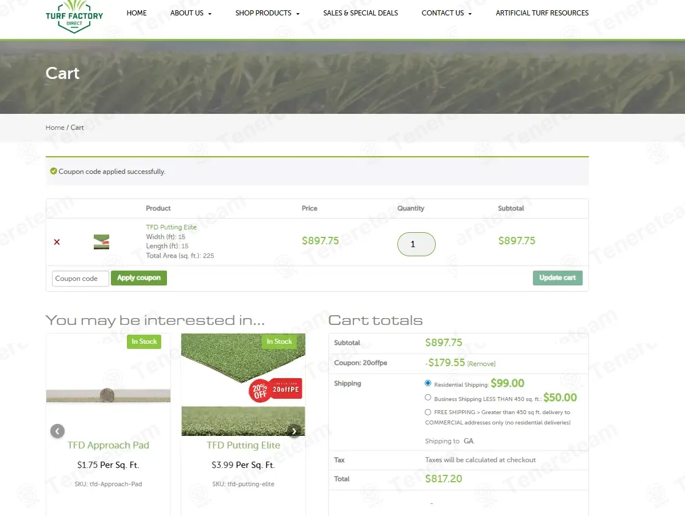View the TFD Approach Pad product image
Screen dimensions: 685x516
[108, 385]
